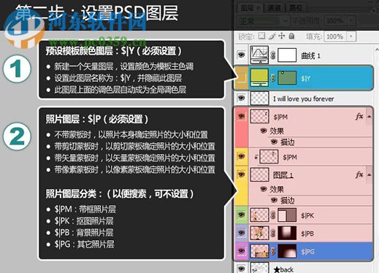Toggle 效果 visibility under 图层 1
Screen dimensions: 379x273
pos(263,189)
